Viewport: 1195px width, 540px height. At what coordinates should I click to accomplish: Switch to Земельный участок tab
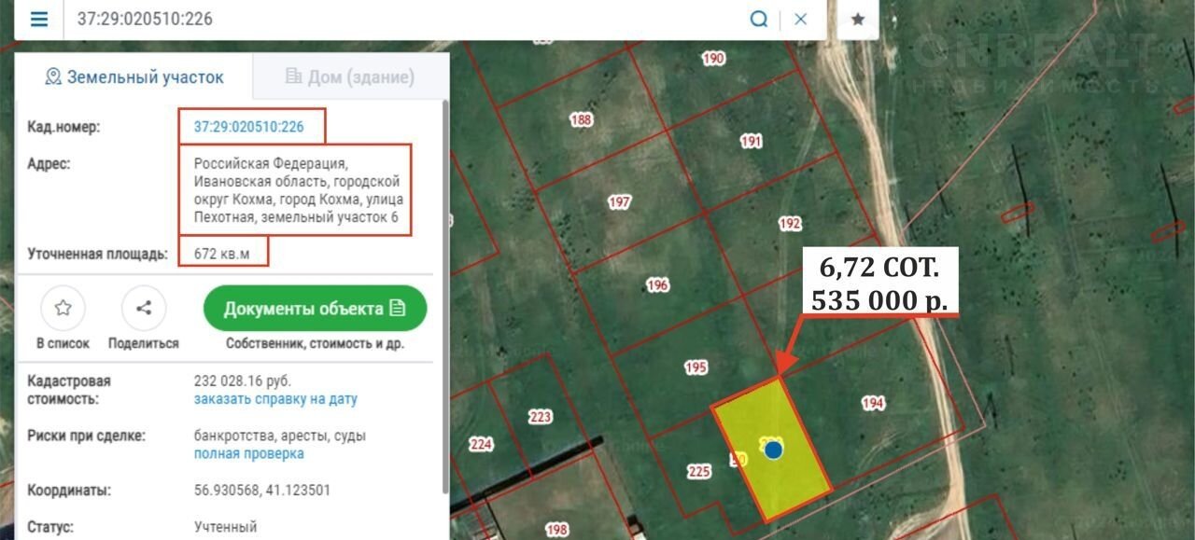pos(134,76)
